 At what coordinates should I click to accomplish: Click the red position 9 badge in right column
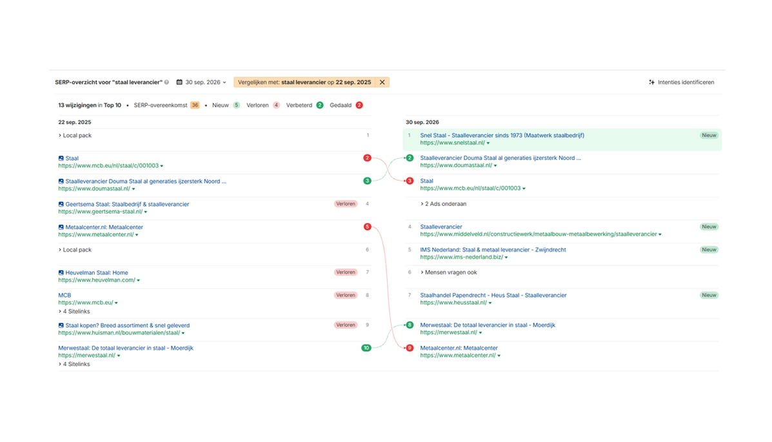click(410, 348)
